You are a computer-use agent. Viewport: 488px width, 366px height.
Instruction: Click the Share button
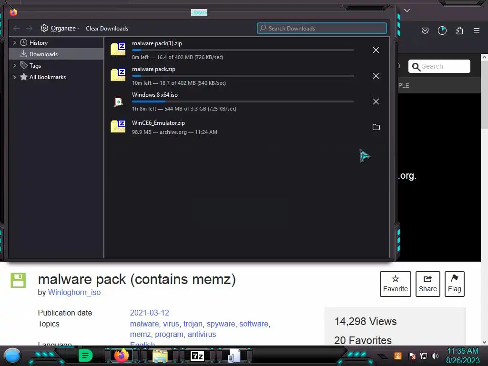point(427,284)
